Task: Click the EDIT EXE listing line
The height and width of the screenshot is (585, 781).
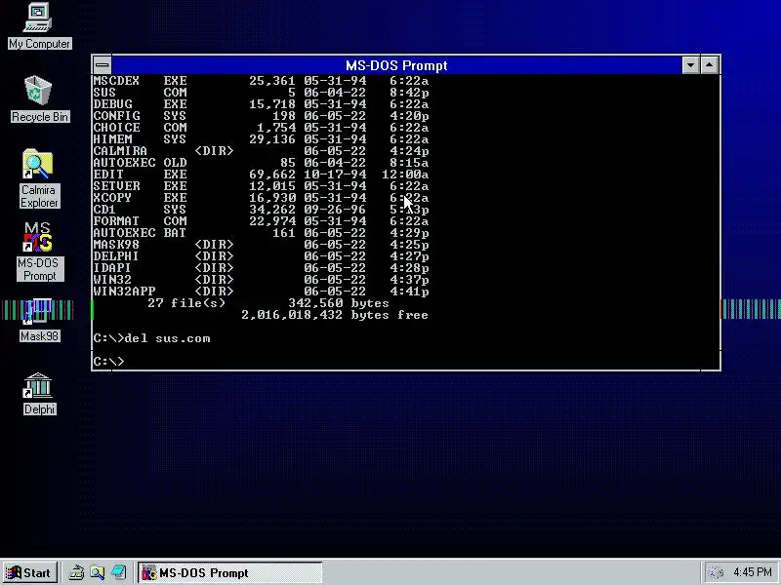Action: tap(261, 175)
